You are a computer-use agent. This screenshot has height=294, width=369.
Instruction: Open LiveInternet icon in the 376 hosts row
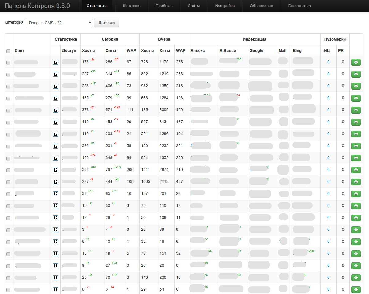(55, 110)
